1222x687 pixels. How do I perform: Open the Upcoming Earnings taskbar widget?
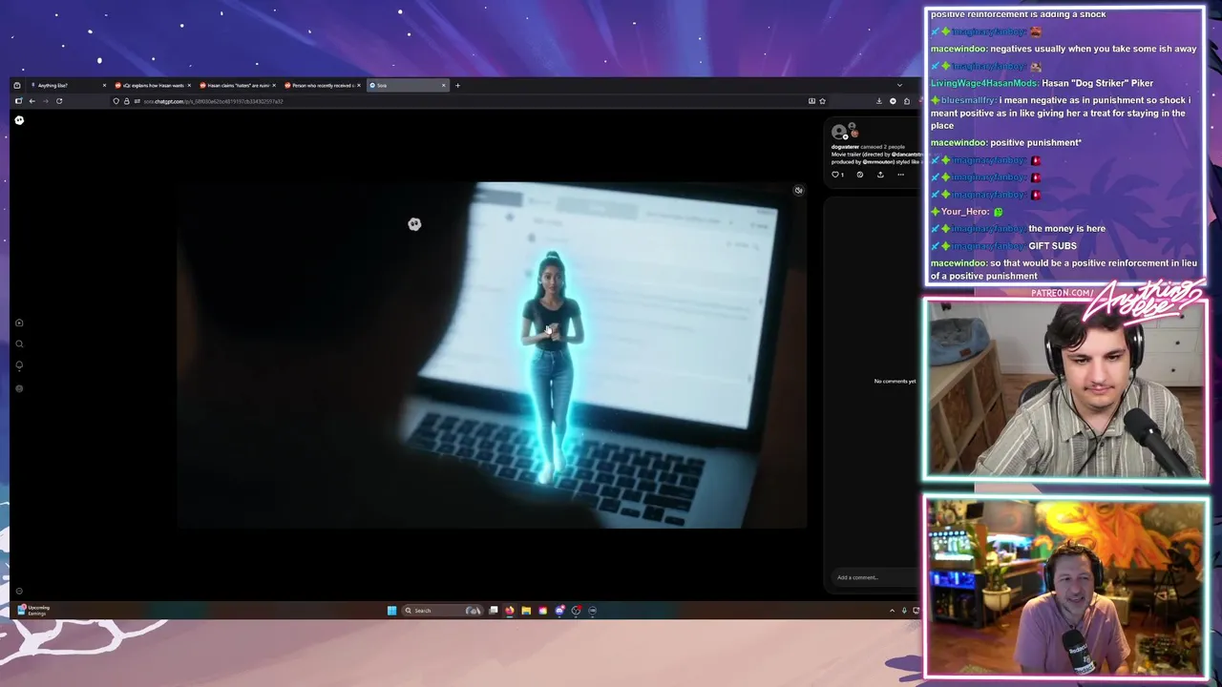point(32,611)
